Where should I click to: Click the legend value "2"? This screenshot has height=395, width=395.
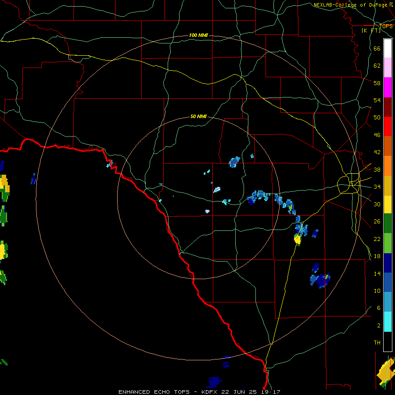378,326
